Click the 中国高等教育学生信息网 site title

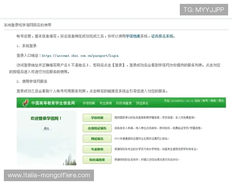53,103
